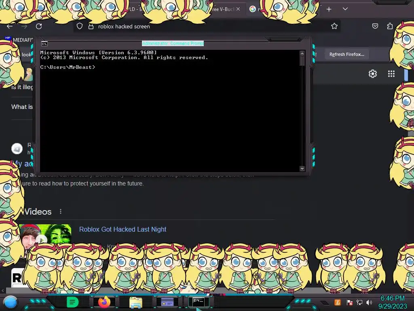
Task: Click the Videos section heading
Action: [x=38, y=211]
